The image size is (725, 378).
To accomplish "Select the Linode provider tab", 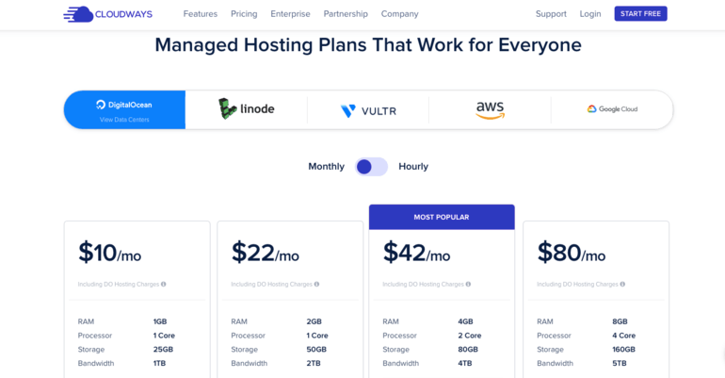I will [x=247, y=109].
